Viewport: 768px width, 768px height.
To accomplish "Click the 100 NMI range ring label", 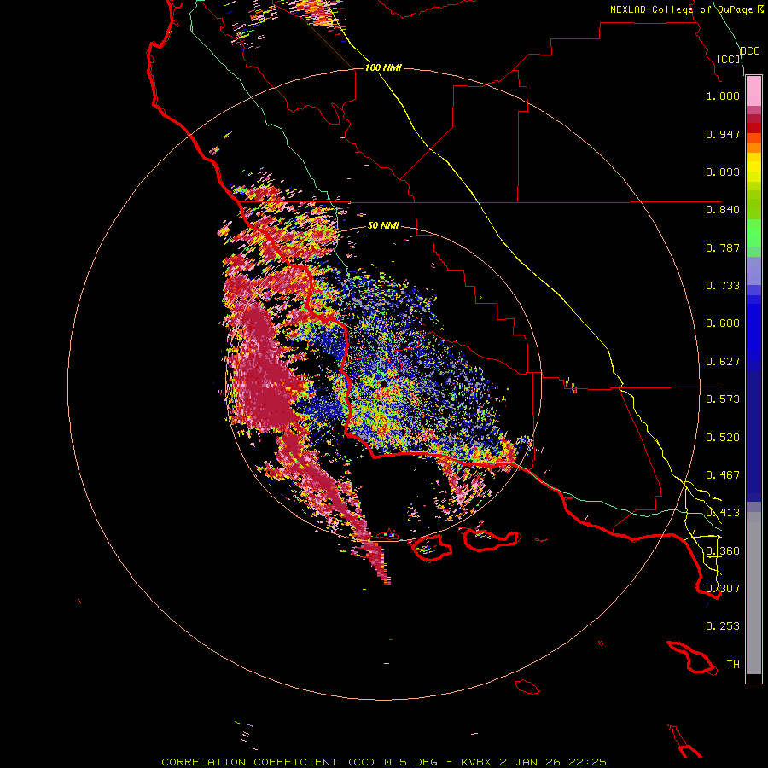I will (x=383, y=67).
